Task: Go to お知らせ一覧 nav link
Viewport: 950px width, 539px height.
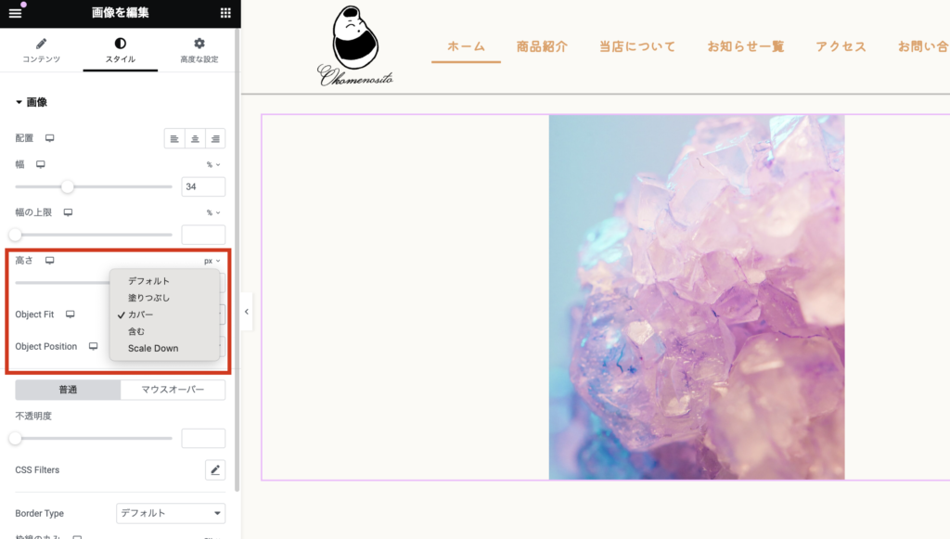Action: pos(745,46)
